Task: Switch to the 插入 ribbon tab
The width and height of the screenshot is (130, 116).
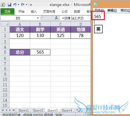Action: tap(34, 11)
